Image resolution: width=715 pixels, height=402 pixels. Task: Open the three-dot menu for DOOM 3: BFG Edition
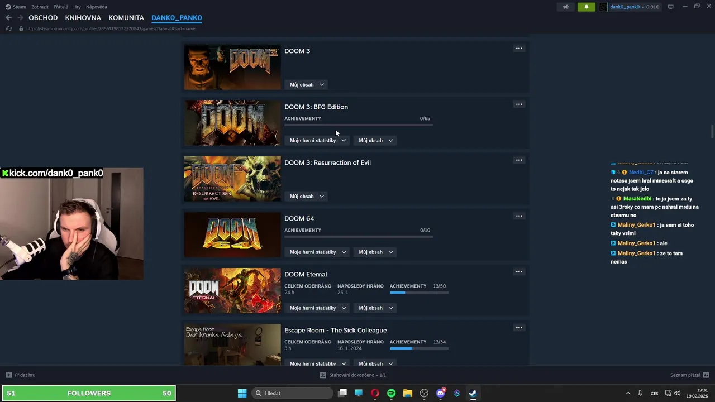(519, 104)
